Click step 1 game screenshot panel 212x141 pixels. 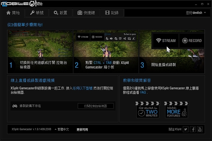coord(40,51)
